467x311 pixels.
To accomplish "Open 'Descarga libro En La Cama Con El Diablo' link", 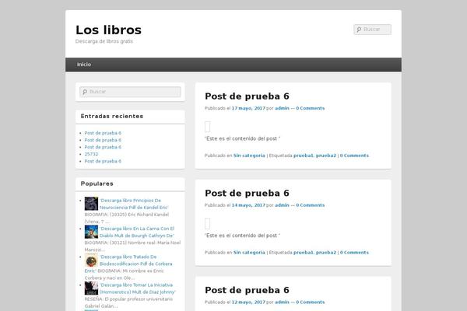I will 137,232.
